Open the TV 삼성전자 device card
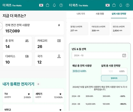Image resolution: width=133 pixels, height=112 pixels. (18, 96)
